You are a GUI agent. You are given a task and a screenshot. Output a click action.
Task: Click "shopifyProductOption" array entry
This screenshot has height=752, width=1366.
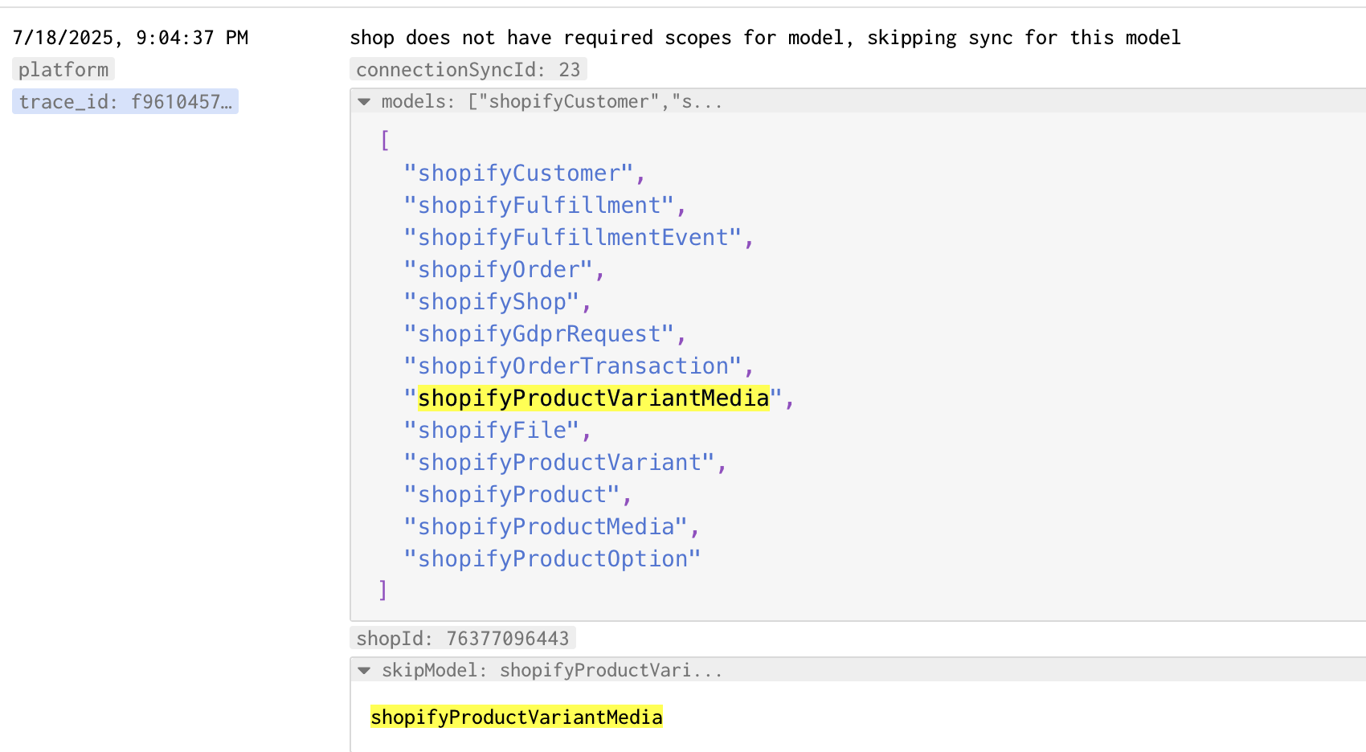coord(552,559)
